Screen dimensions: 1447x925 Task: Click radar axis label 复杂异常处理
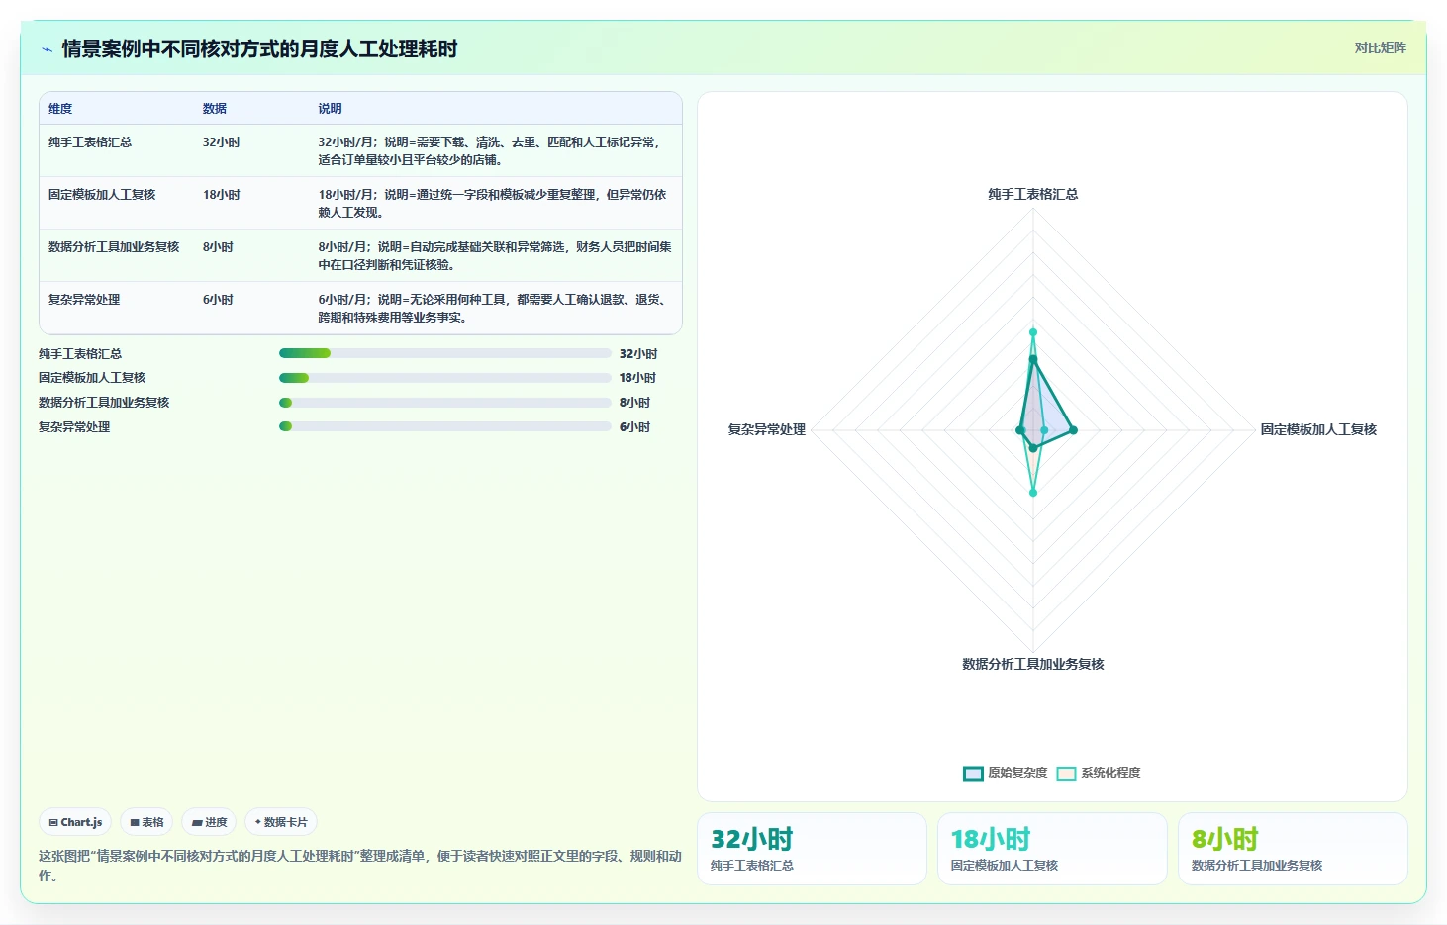coord(767,429)
